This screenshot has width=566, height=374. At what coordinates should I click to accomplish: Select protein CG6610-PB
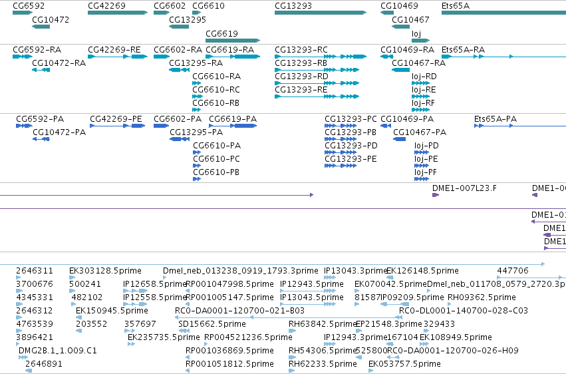[x=216, y=172]
